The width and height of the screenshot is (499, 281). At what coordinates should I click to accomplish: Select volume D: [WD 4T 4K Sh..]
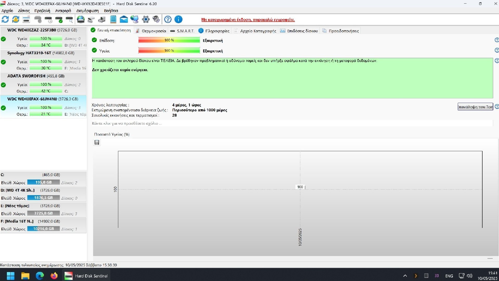43,194
